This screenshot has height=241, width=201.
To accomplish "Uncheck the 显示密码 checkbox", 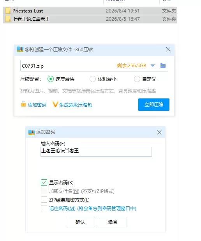I will [44, 182].
